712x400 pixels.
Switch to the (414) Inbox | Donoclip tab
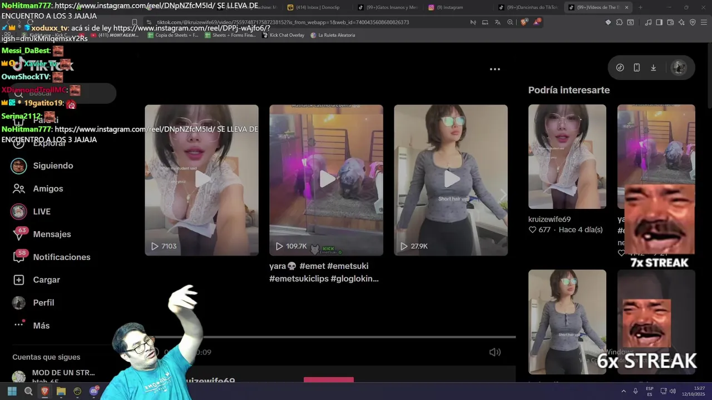[x=317, y=7]
